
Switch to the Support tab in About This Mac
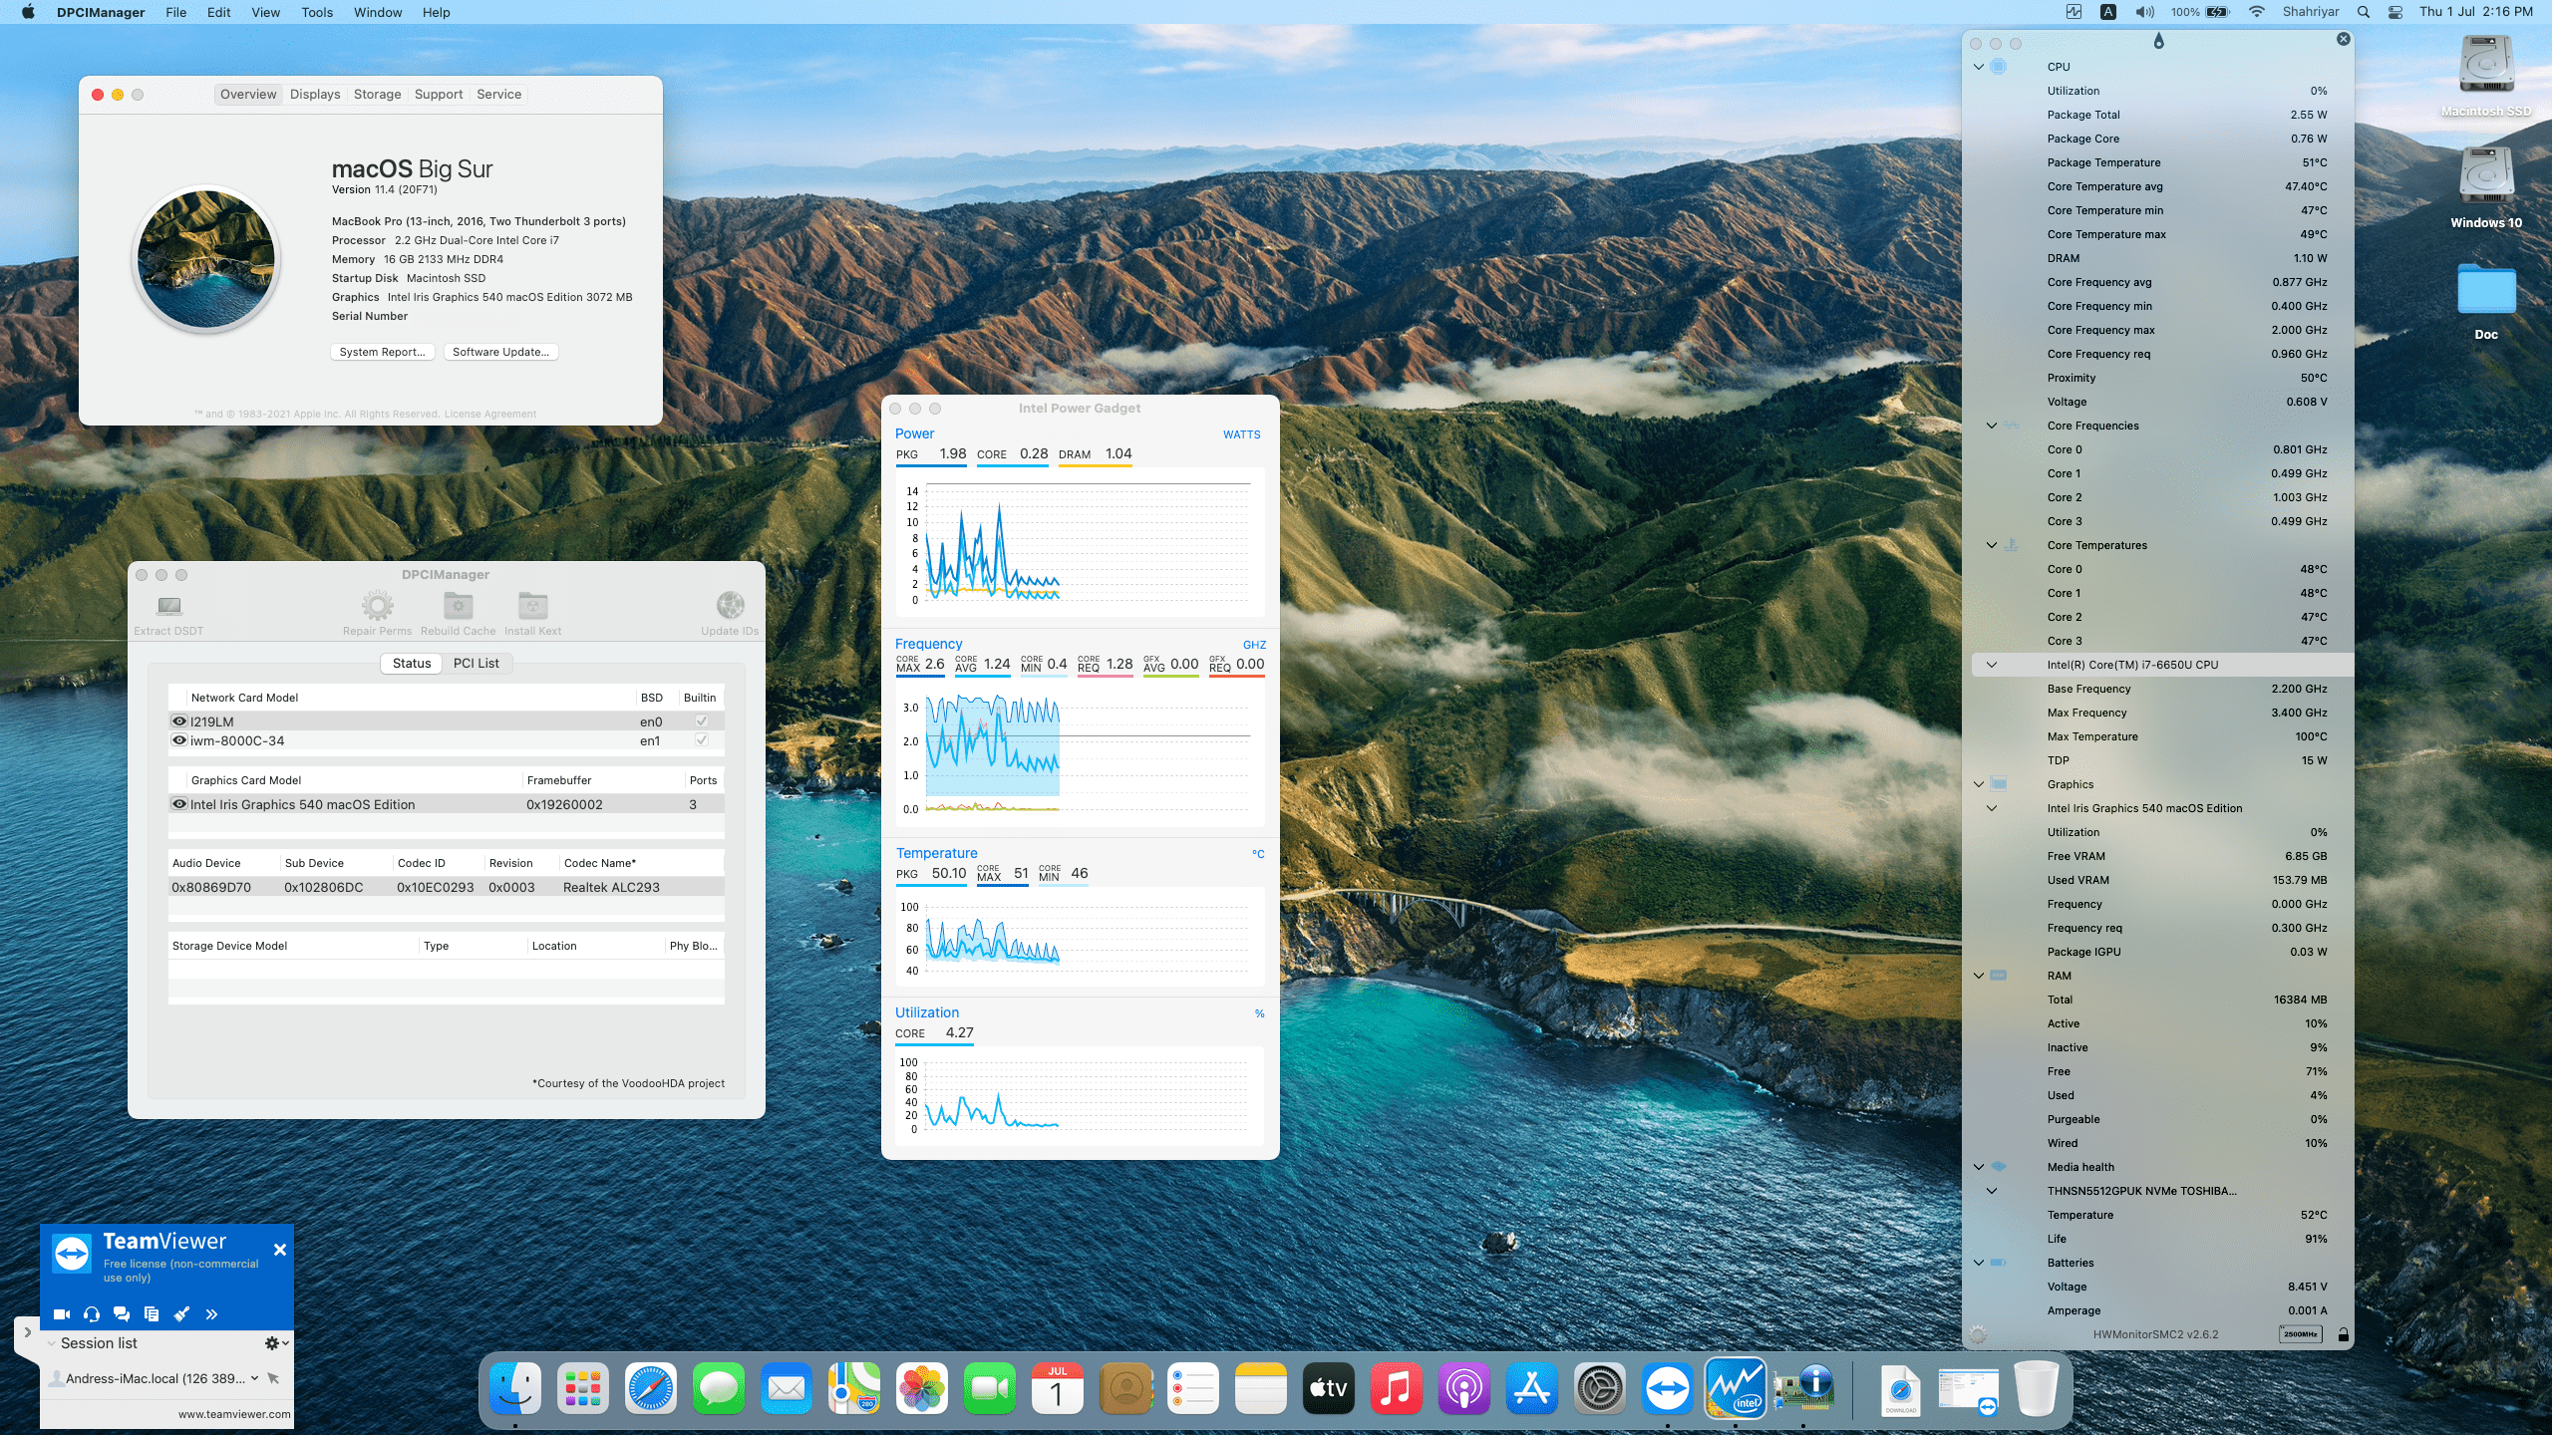click(x=439, y=95)
